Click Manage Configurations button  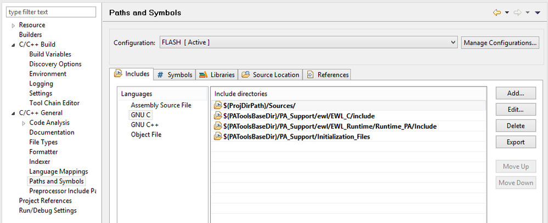pyautogui.click(x=500, y=42)
